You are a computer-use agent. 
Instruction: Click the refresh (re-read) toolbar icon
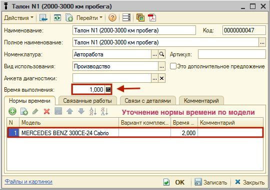[57, 17]
